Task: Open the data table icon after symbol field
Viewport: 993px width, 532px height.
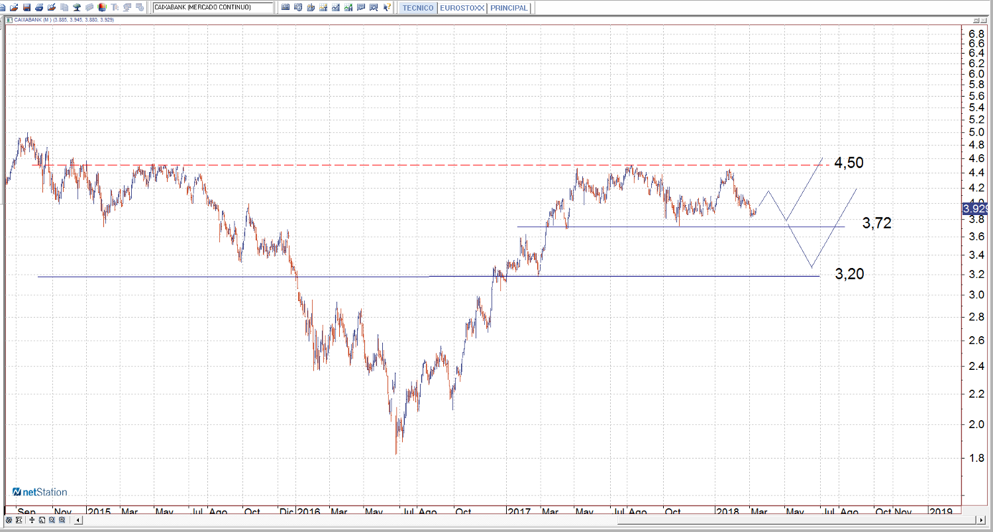Action: pyautogui.click(x=286, y=7)
